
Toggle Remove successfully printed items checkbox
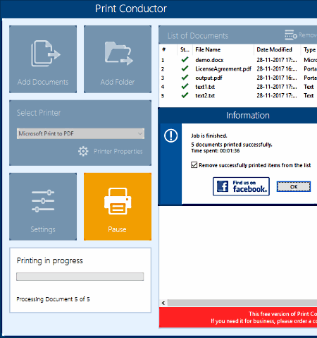coord(194,165)
